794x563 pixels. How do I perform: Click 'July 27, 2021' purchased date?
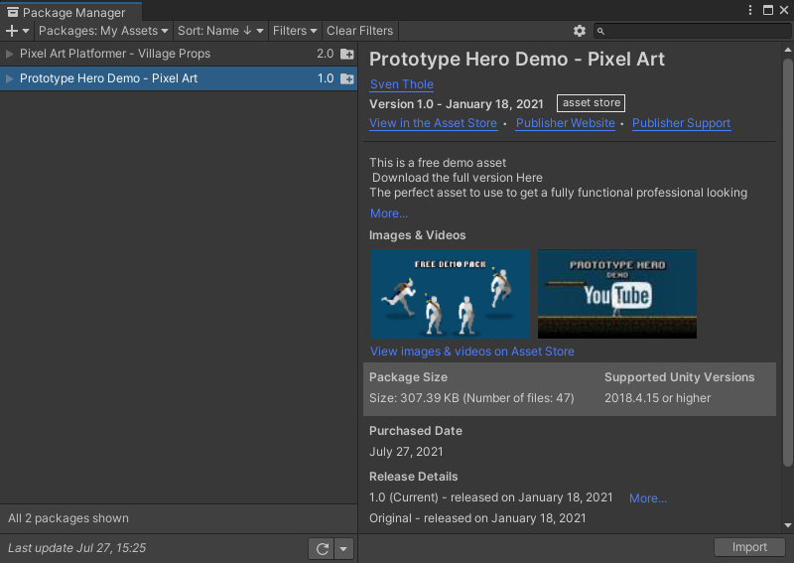click(406, 452)
